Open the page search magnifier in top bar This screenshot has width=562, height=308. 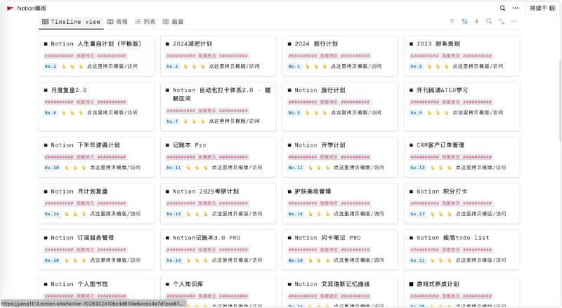[502, 8]
